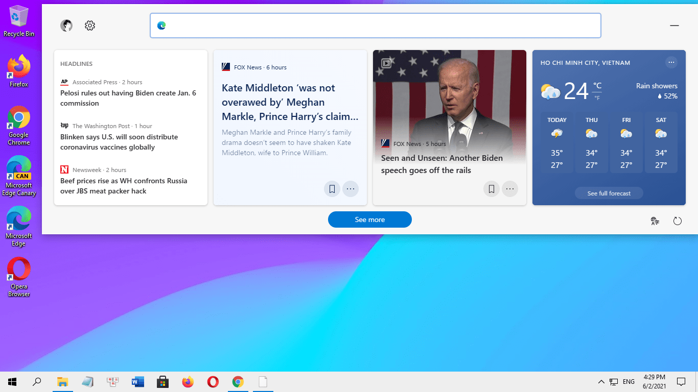Open See full forecast
Image resolution: width=698 pixels, height=392 pixels.
coord(609,193)
